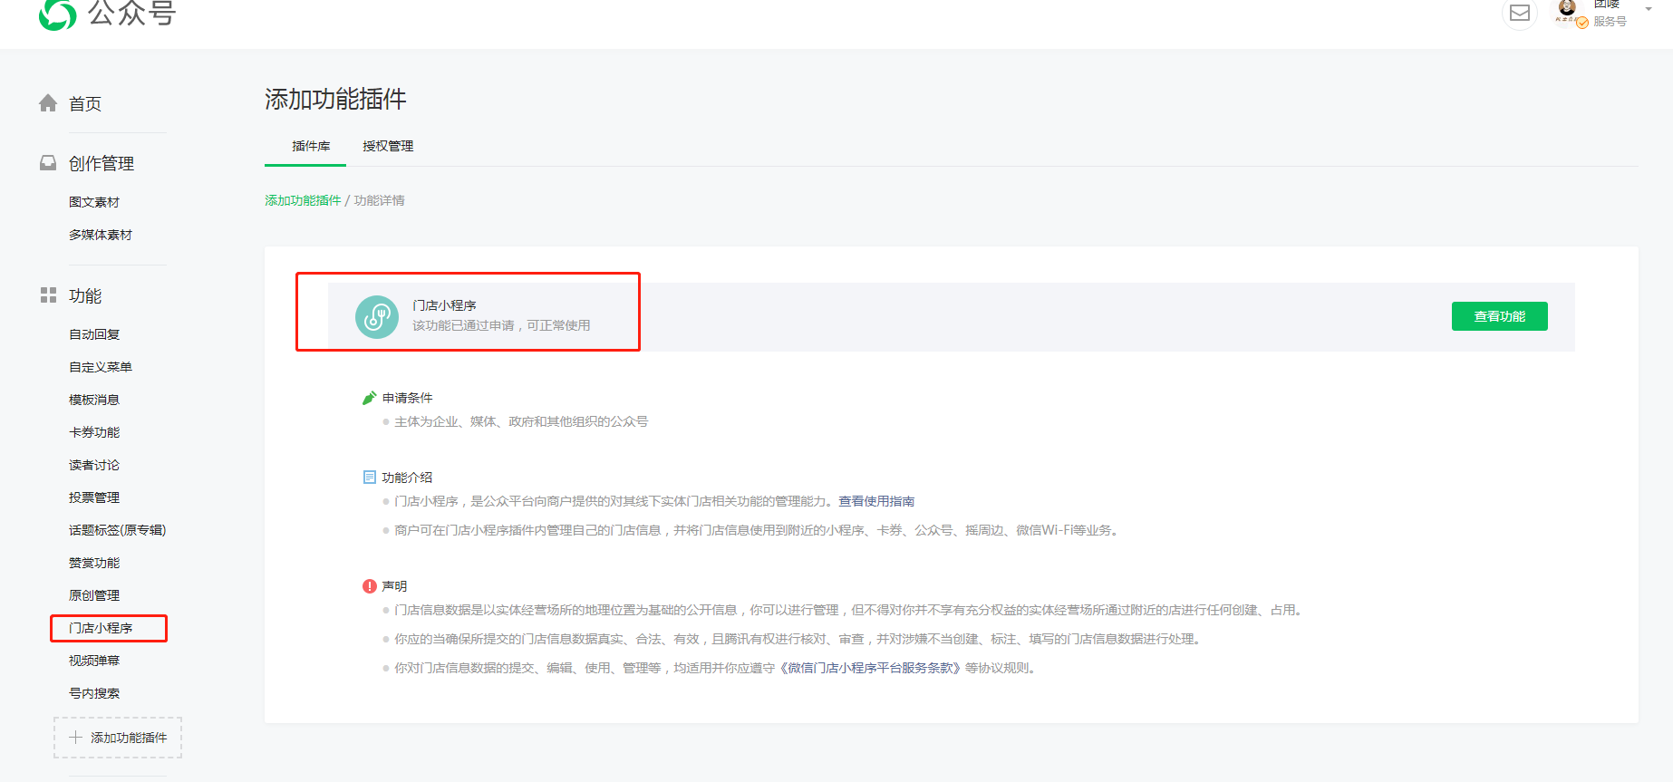Click 该功能已通过申请，可正常使用 status text
The height and width of the screenshot is (782, 1673).
(x=501, y=325)
